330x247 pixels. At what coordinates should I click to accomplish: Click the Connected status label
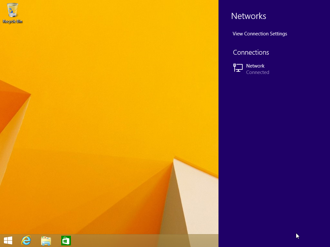257,72
